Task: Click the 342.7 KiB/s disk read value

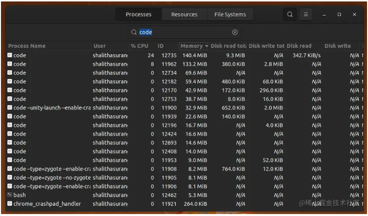Action: pos(306,55)
